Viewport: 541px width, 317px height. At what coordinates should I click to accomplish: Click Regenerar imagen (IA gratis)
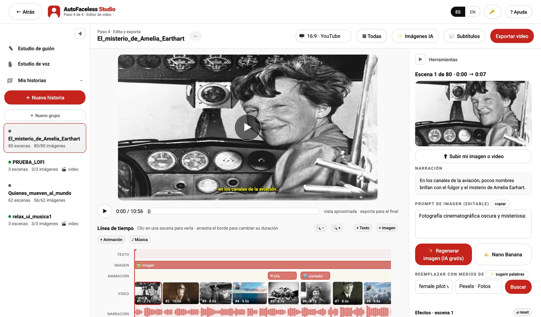coord(443,254)
